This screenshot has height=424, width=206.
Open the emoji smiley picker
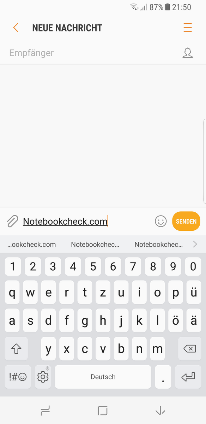(x=161, y=222)
